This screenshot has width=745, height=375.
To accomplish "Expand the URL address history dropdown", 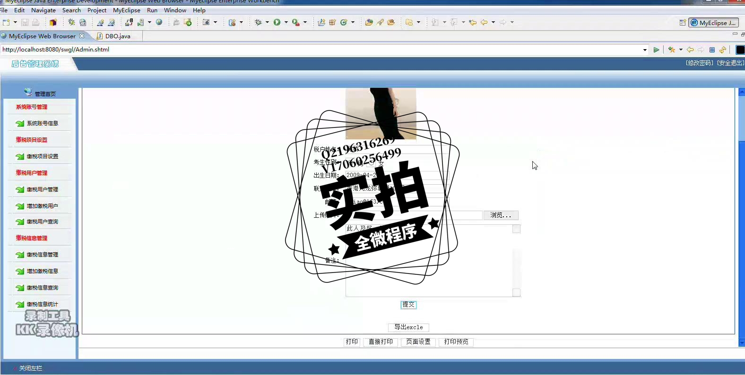I will pos(645,50).
